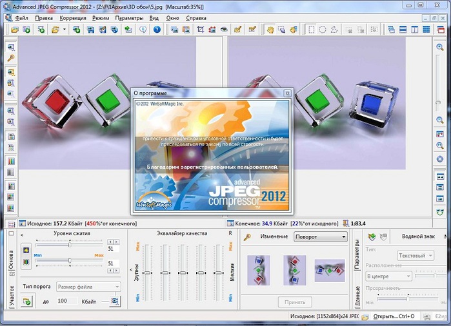Choose the elliptical selection tool

pyautogui.click(x=323, y=30)
